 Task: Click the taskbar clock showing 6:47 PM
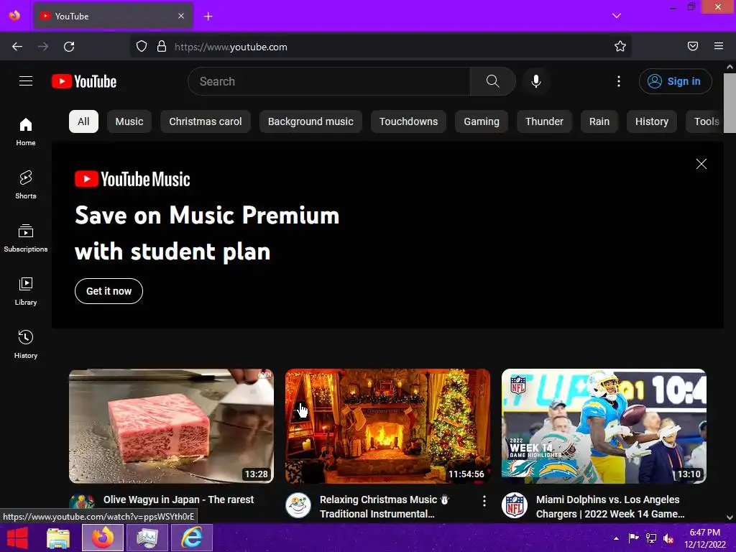[704, 538]
